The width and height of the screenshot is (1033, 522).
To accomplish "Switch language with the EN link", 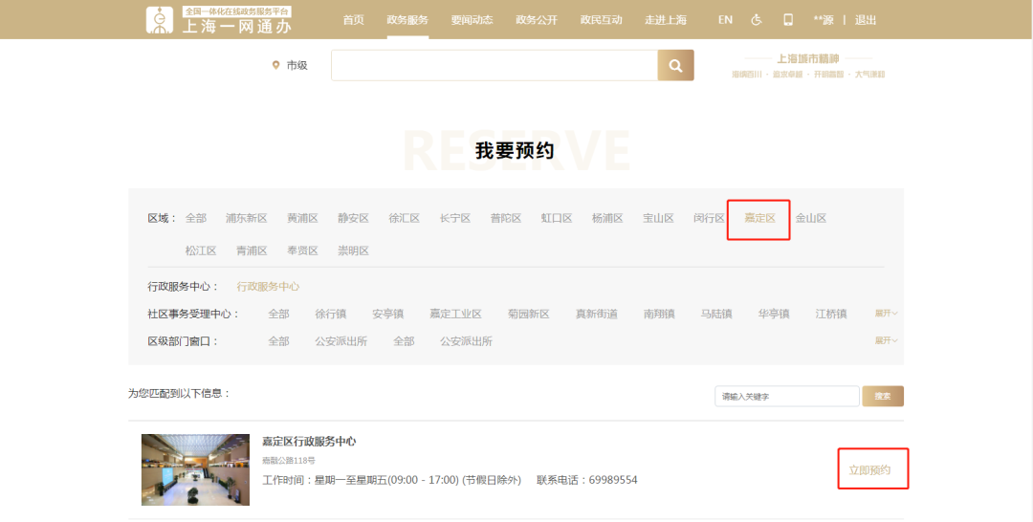I will pyautogui.click(x=725, y=20).
